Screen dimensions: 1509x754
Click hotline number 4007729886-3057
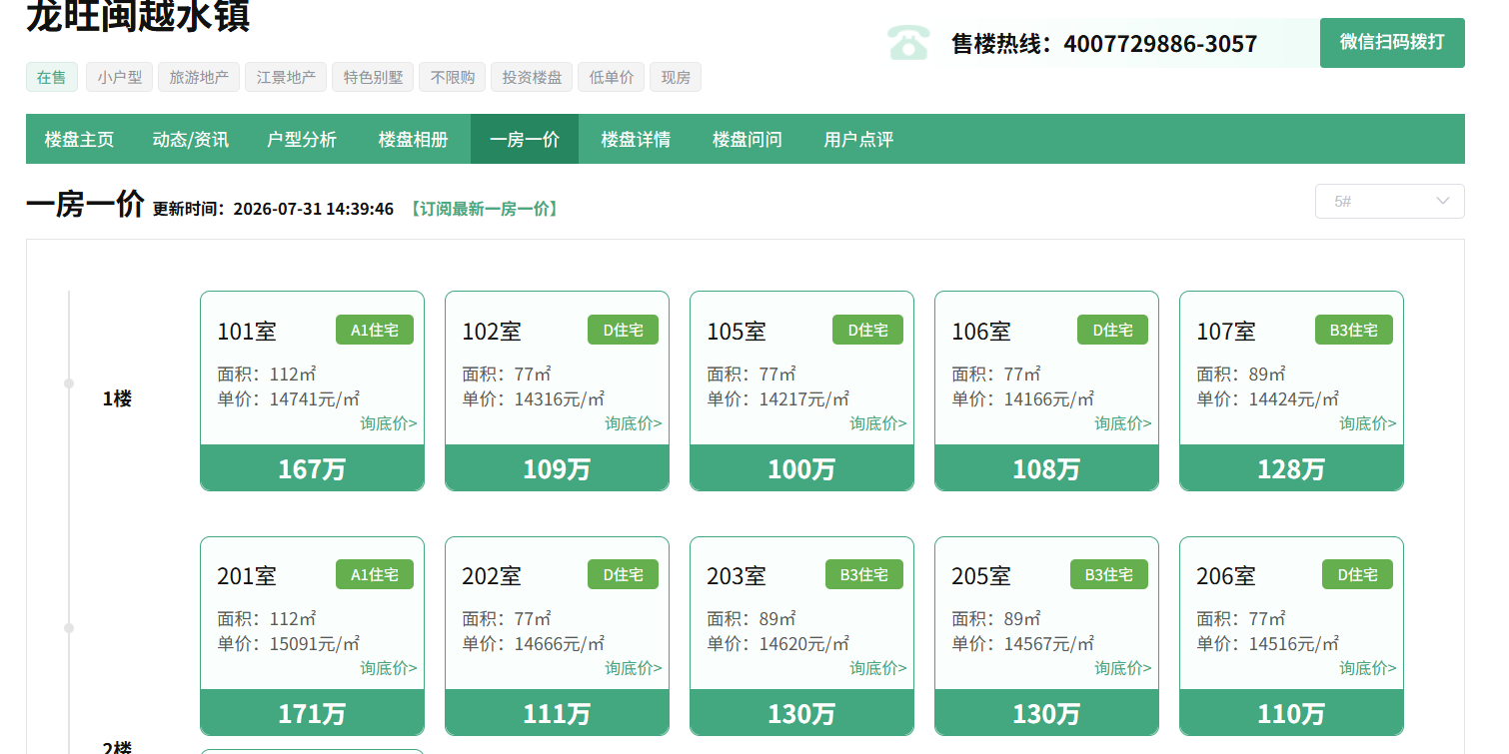(1160, 43)
